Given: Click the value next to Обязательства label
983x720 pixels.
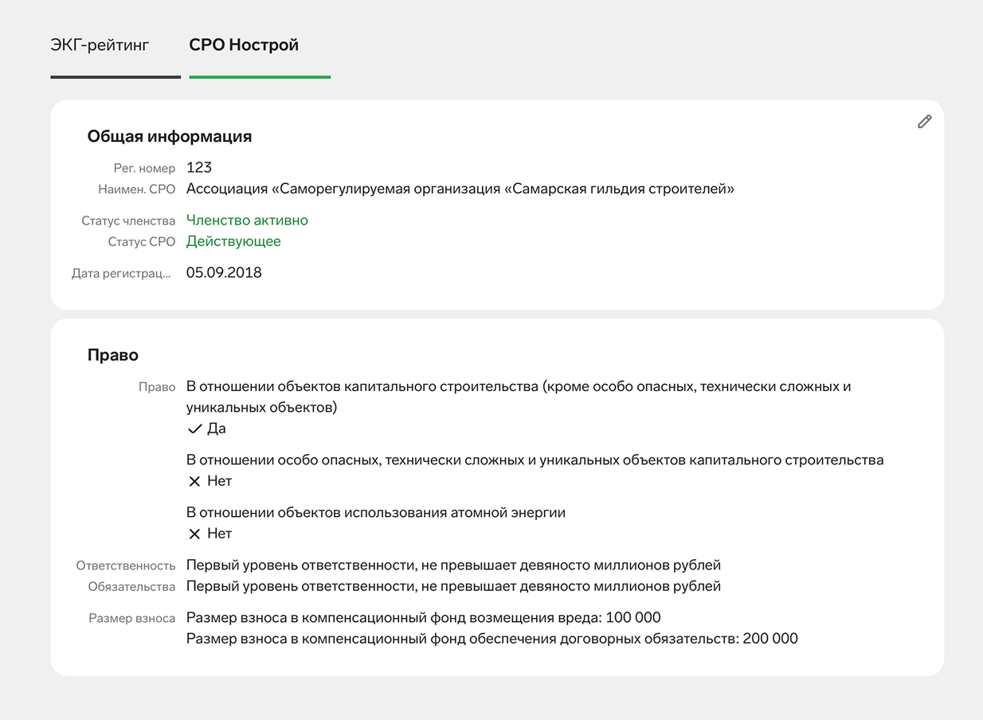Looking at the screenshot, I should point(453,586).
